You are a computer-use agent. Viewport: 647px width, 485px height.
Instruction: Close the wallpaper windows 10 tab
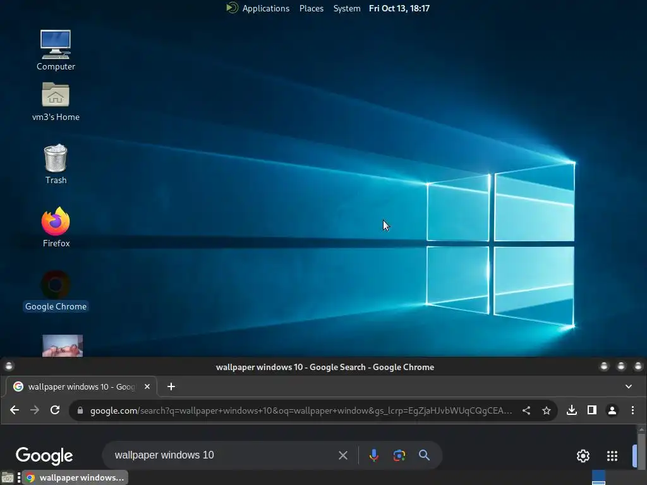[147, 386]
